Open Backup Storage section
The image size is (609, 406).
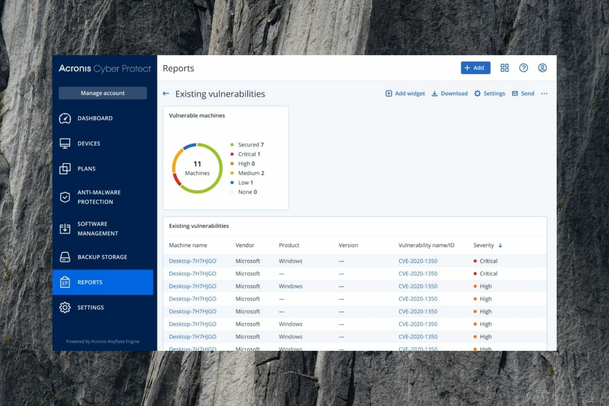pyautogui.click(x=103, y=257)
